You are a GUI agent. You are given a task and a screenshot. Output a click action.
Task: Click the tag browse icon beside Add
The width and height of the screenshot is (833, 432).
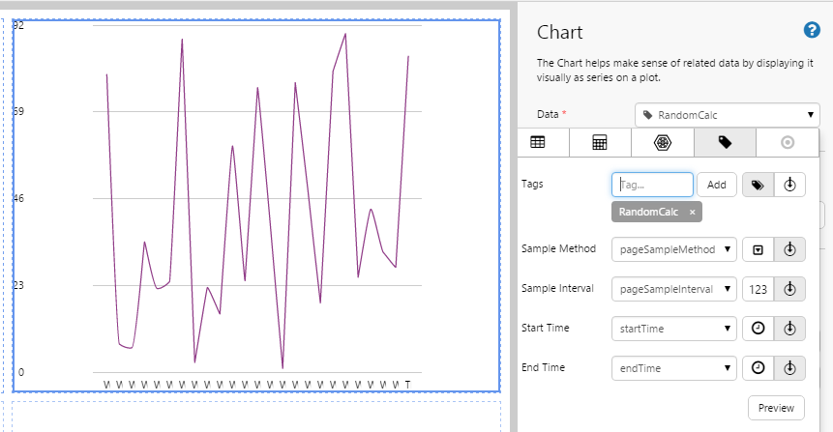[758, 185]
